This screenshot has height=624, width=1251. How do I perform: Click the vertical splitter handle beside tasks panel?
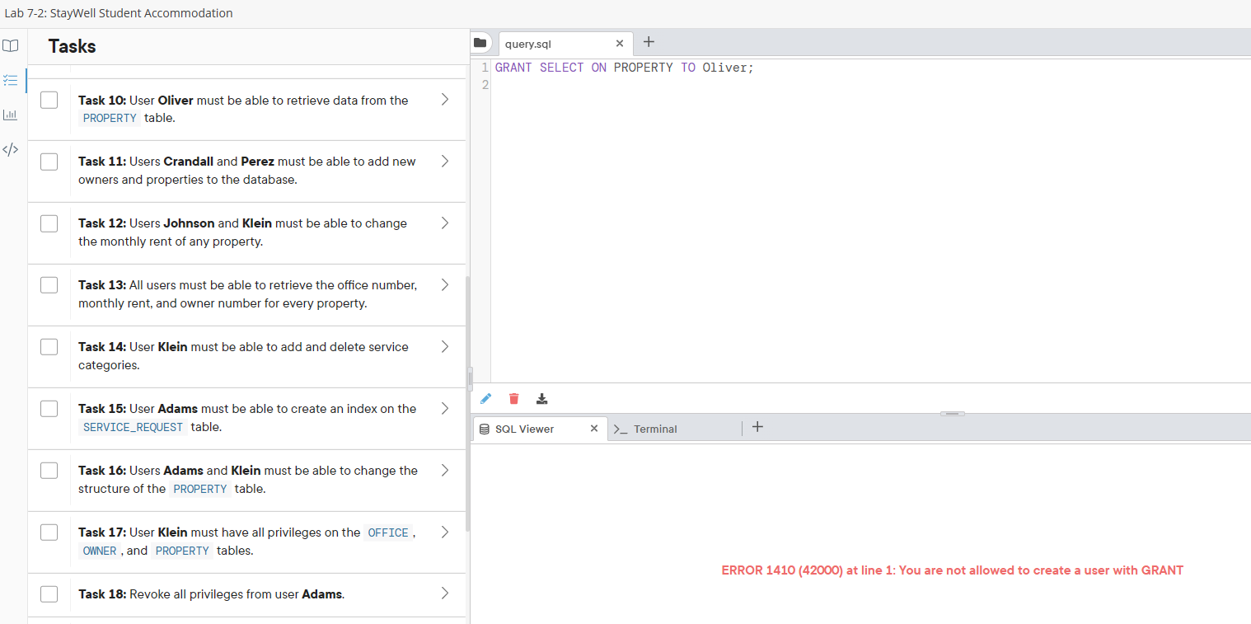click(x=471, y=378)
